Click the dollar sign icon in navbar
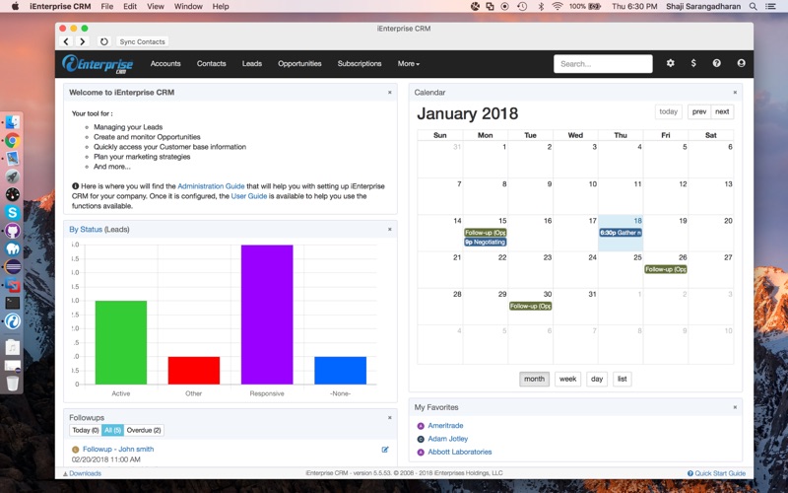Screen dimensions: 788x493 (693, 63)
